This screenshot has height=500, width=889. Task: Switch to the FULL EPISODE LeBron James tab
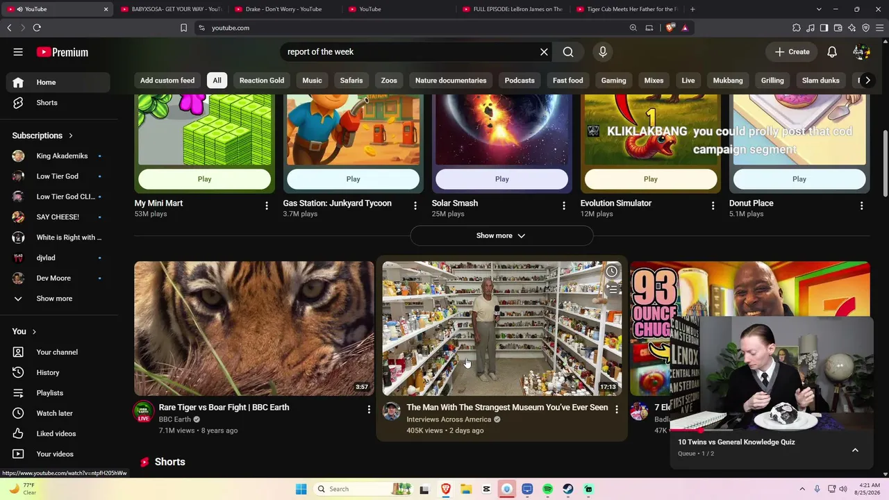pyautogui.click(x=512, y=9)
